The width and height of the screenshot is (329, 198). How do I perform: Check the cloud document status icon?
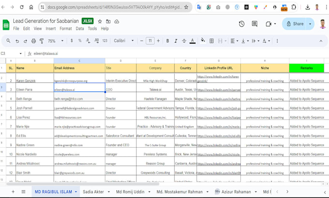pos(117,21)
